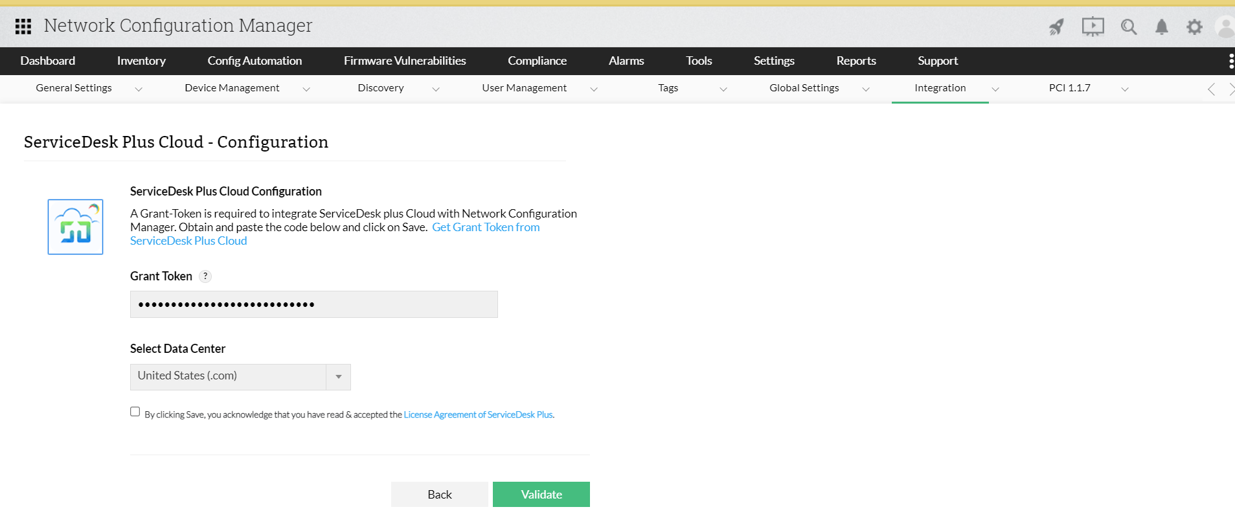Click the rocket quick-start icon

[1056, 27]
